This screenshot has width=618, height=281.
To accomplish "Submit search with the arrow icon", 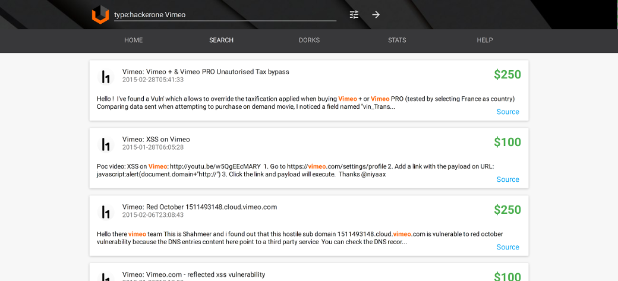I will click(x=376, y=15).
